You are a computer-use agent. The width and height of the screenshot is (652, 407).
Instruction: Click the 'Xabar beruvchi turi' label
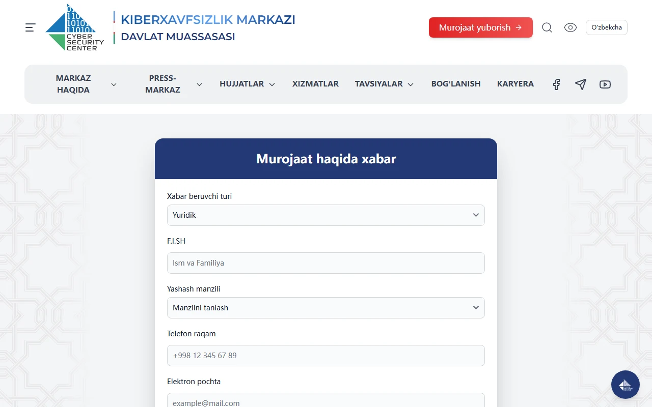199,196
